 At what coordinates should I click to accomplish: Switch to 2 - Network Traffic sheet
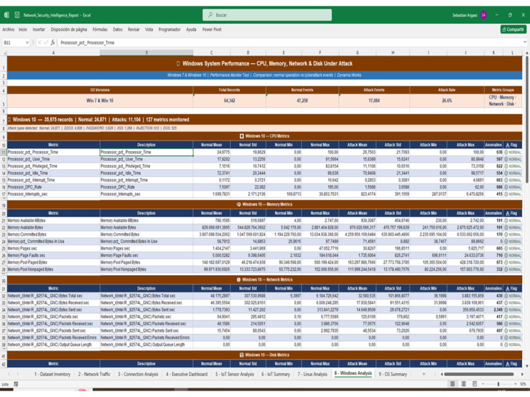click(x=94, y=374)
